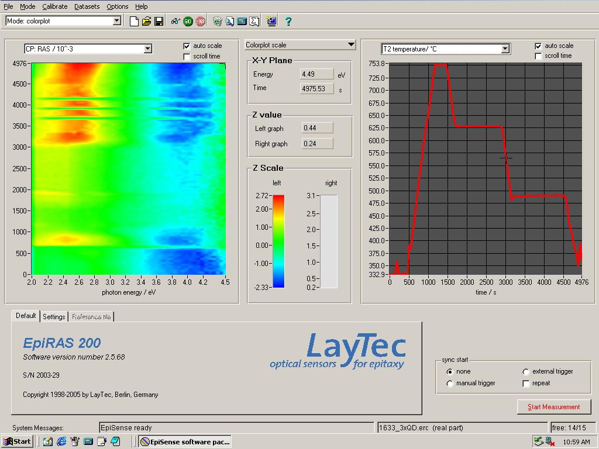
Task: Click the third quick launch icon in taskbar
Action: [x=75, y=442]
